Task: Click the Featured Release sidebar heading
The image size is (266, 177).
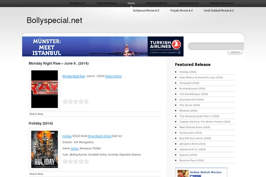Action: (193, 65)
